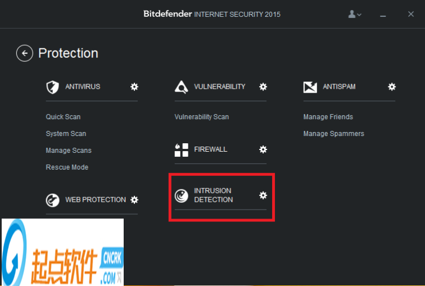Start a Quick Scan
The image size is (425, 286).
coord(63,117)
